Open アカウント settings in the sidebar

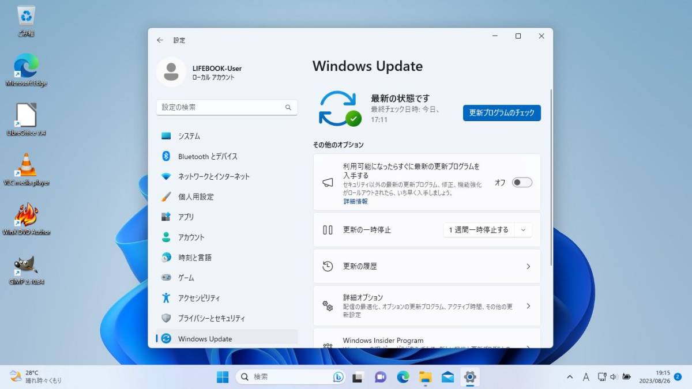(227, 237)
